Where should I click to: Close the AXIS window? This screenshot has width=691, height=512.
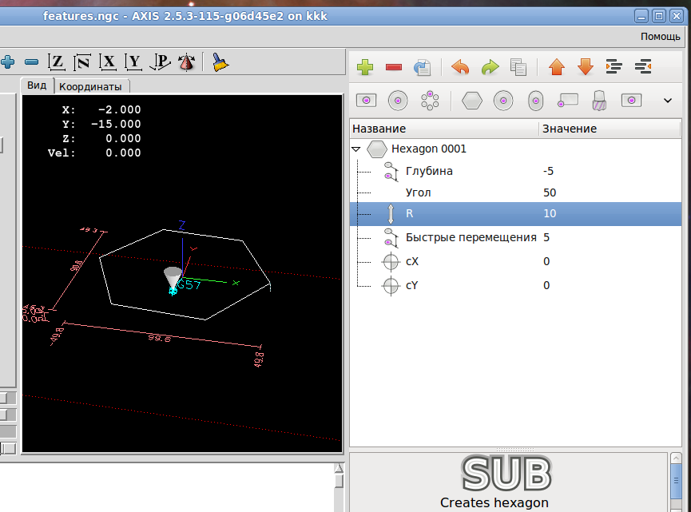tap(677, 17)
